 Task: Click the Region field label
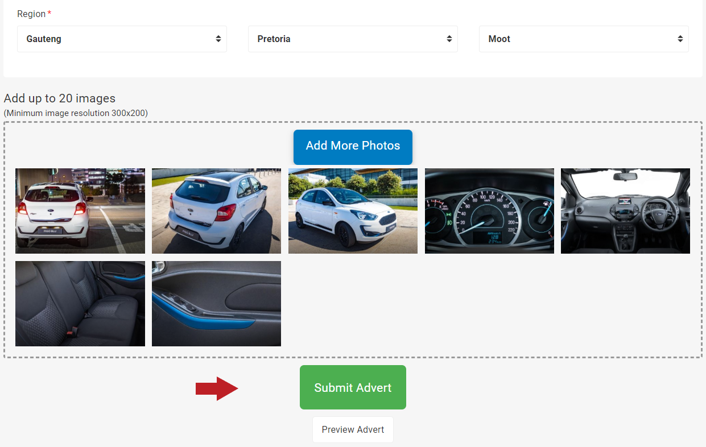pyautogui.click(x=30, y=13)
